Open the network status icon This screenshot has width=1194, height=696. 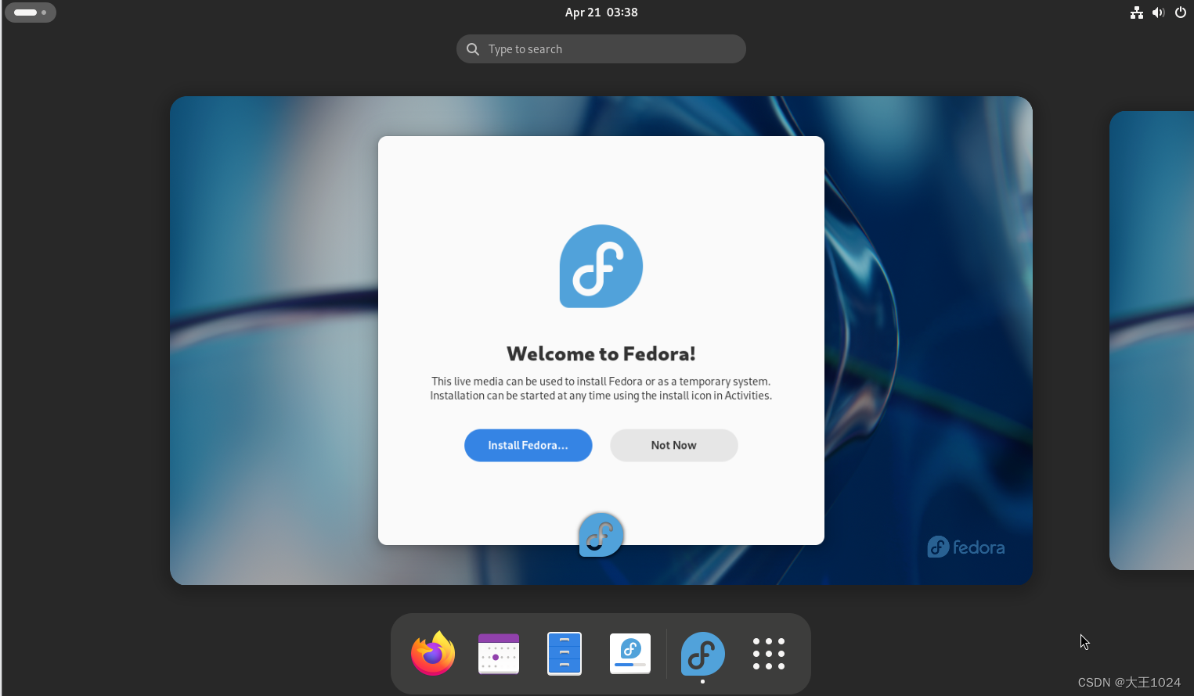point(1137,13)
